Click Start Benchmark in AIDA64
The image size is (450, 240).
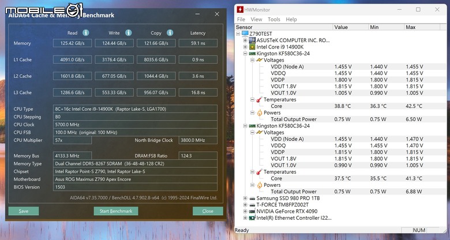(x=116, y=211)
